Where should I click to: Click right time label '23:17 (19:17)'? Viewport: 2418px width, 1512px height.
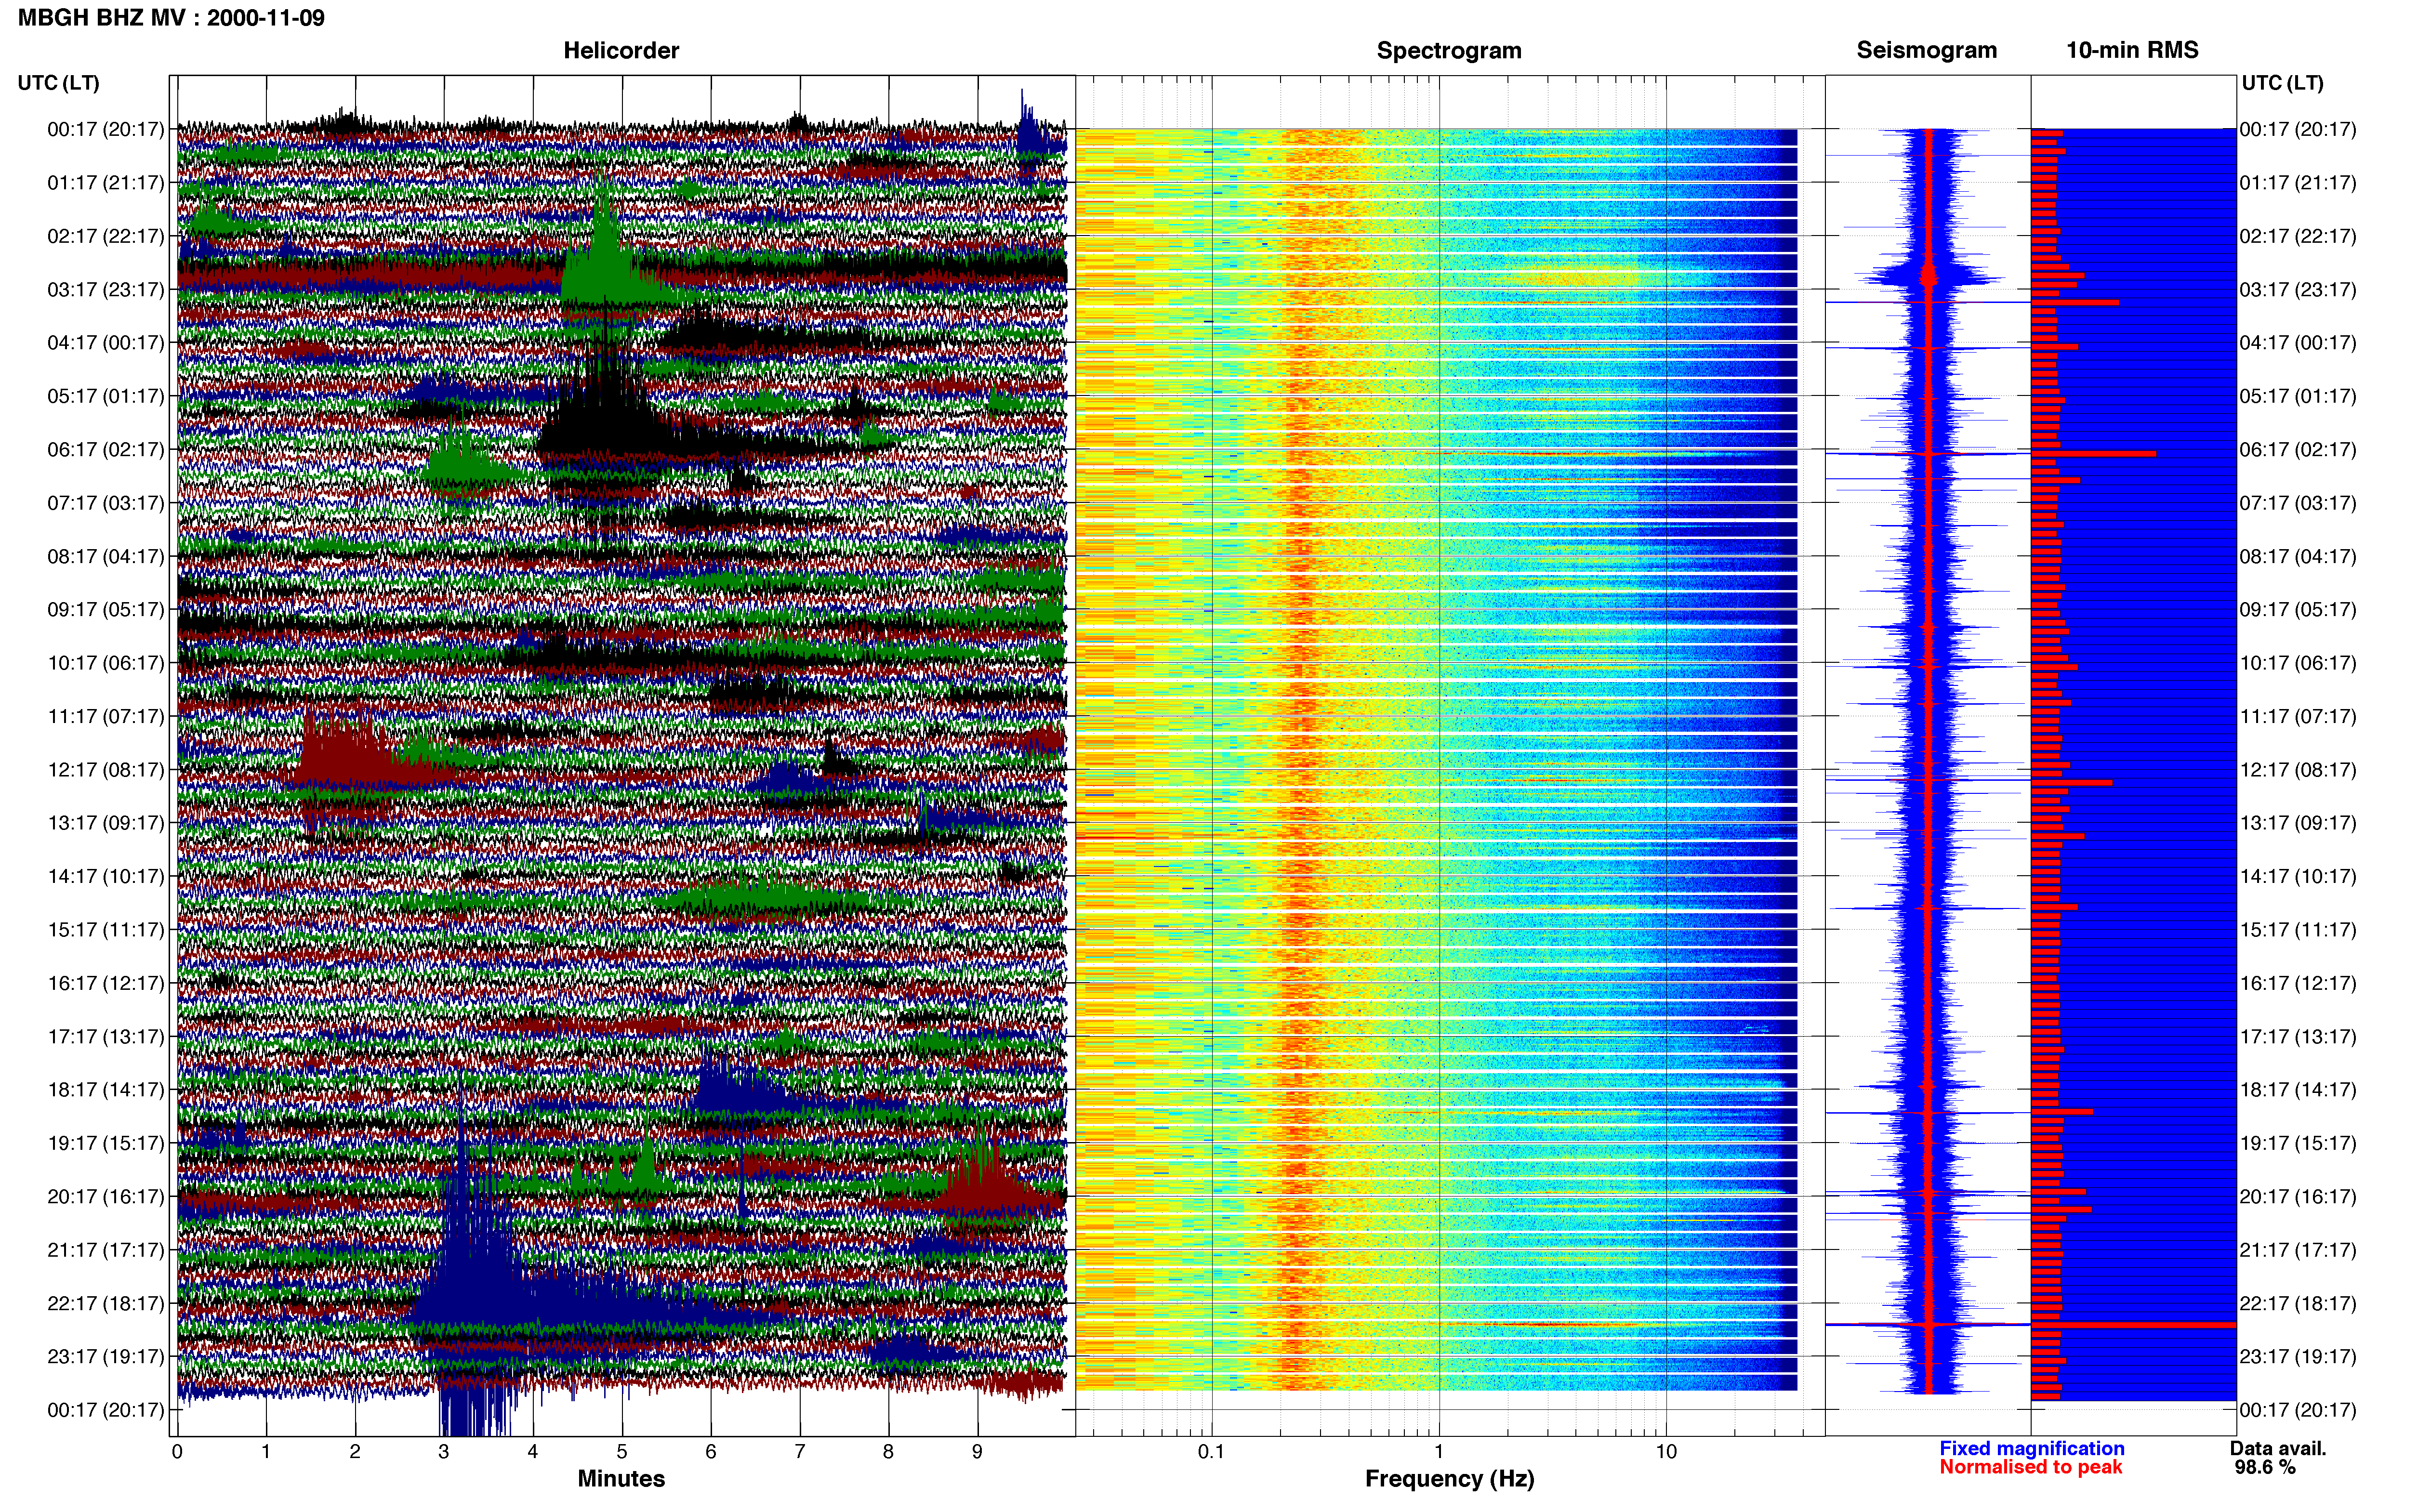pyautogui.click(x=2298, y=1357)
